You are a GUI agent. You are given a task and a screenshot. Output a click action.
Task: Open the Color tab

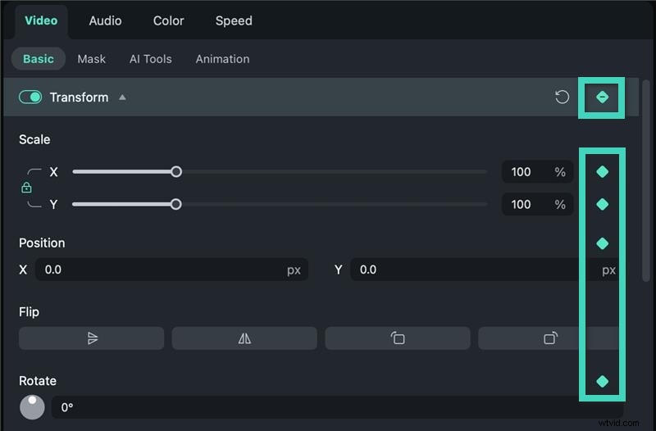pyautogui.click(x=168, y=20)
